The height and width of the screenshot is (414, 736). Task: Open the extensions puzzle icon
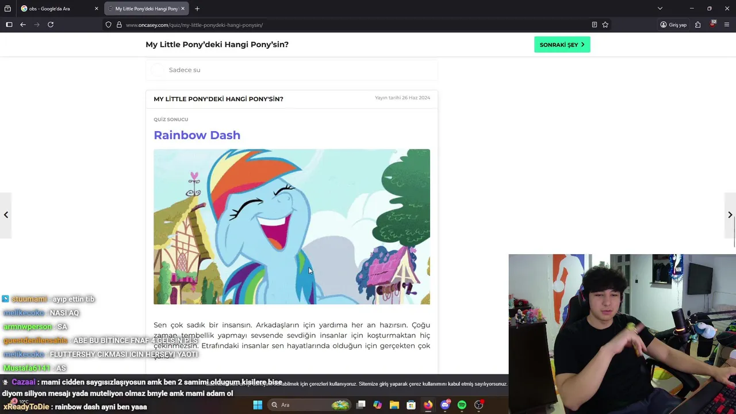[697, 25]
